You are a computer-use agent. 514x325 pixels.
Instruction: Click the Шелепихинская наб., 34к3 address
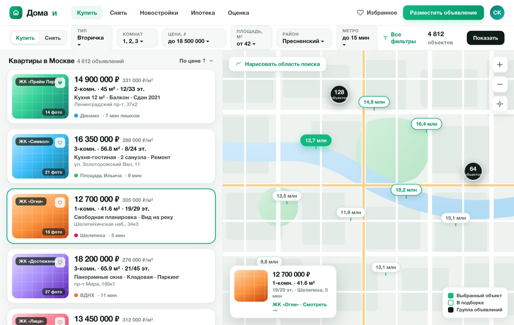point(106,224)
